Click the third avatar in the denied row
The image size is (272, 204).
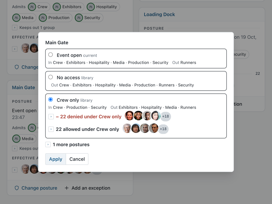coord(147,116)
